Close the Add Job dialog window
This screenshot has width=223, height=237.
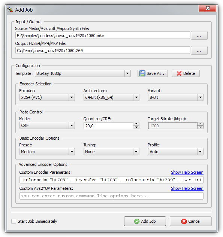(207, 8)
